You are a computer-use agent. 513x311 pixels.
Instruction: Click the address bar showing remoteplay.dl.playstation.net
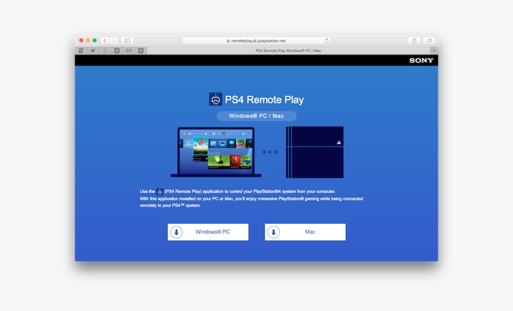256,41
